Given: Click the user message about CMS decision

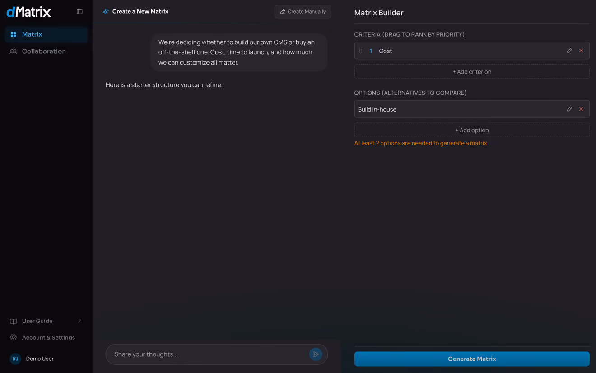Looking at the screenshot, I should (239, 52).
